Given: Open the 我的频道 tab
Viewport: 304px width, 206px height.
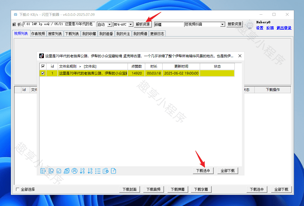Looking at the screenshot, I should [140, 34].
